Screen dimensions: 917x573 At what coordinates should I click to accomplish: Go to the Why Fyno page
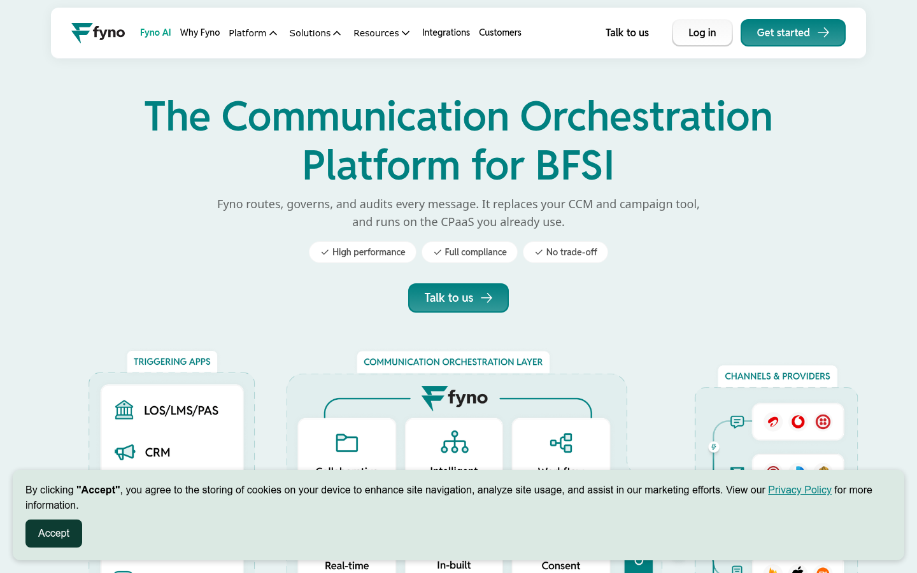(200, 32)
